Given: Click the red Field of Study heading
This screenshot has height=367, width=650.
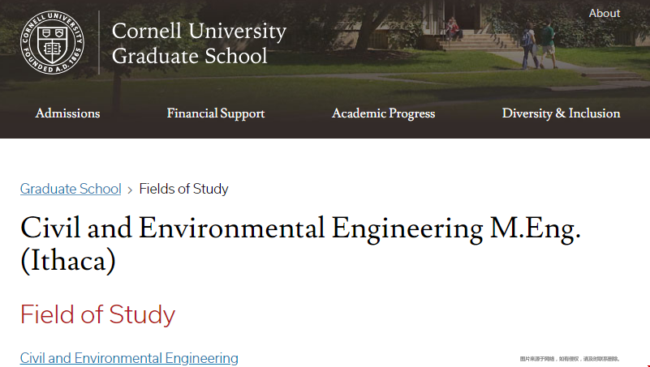Looking at the screenshot, I should 98,314.
